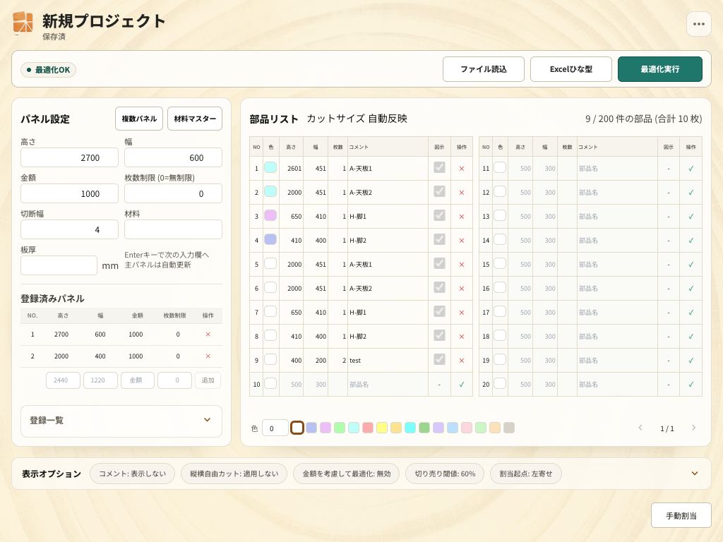Viewport: 723px width, 542px height.
Task: Toggle 図示 checkbox for row 4 H-脚2
Action: pyautogui.click(x=439, y=239)
